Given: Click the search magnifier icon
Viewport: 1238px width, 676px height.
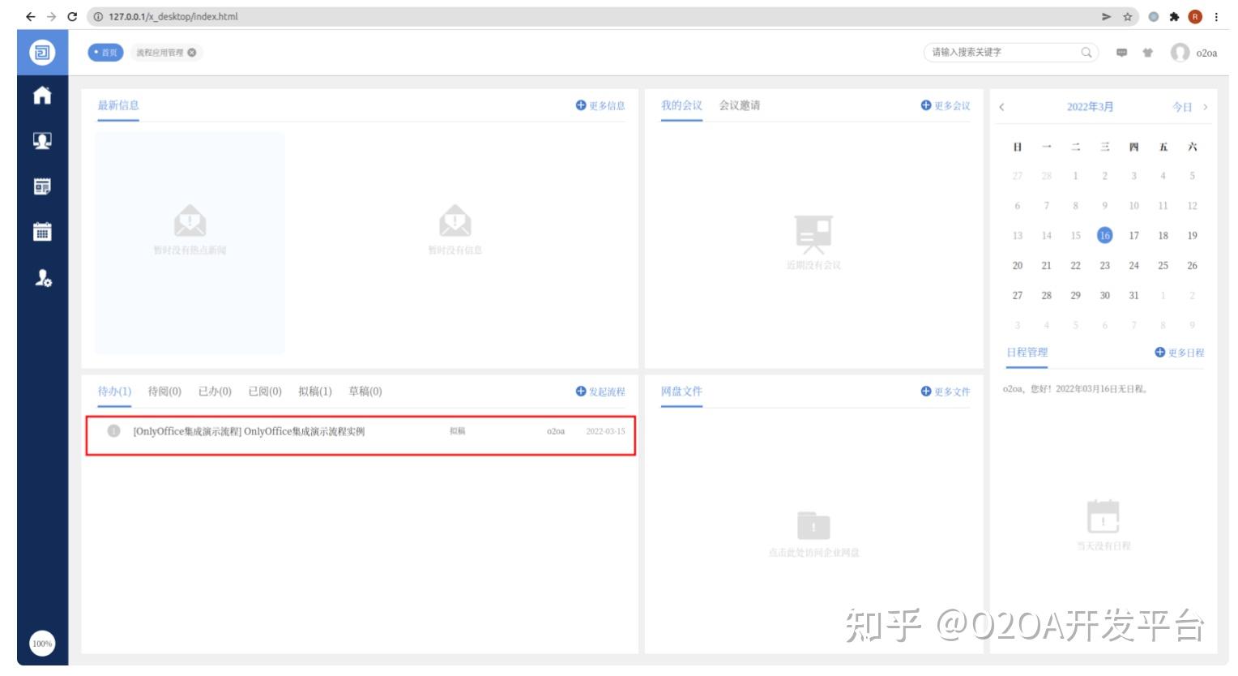Looking at the screenshot, I should 1085,52.
